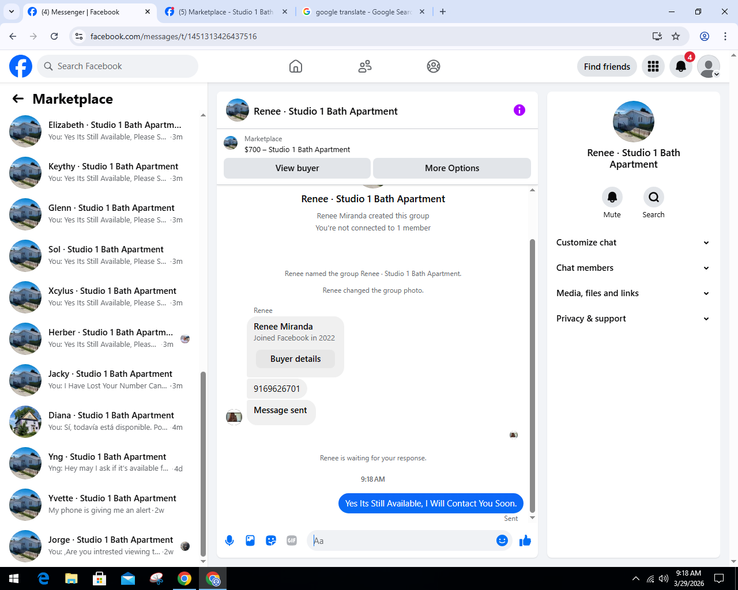Expand the Customize chat section
Screen dimensions: 738x590
633,243
